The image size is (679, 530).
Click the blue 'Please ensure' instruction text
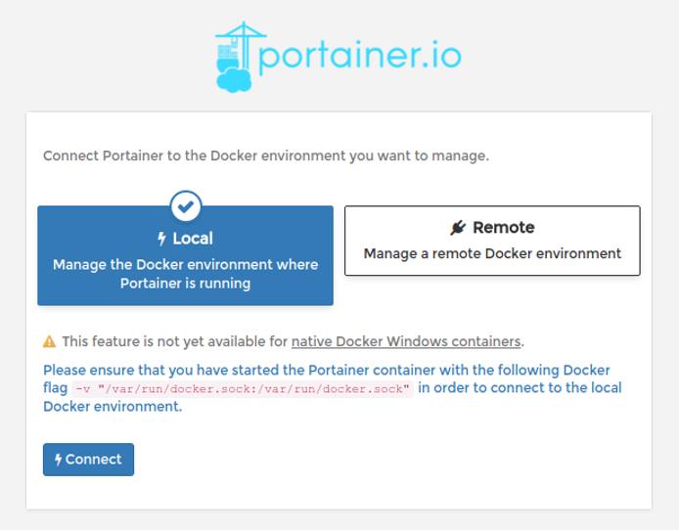pos(326,371)
